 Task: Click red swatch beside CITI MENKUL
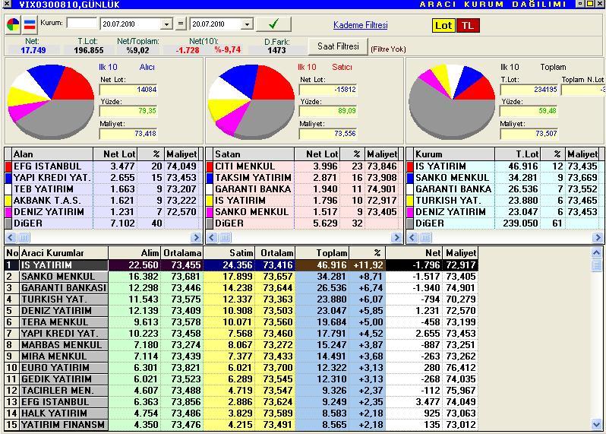(210, 166)
